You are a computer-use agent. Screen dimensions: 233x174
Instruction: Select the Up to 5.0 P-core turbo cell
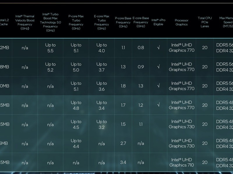[76, 67]
